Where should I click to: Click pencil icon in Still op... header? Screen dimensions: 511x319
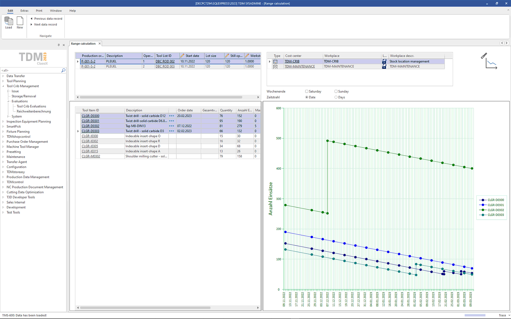(x=227, y=56)
